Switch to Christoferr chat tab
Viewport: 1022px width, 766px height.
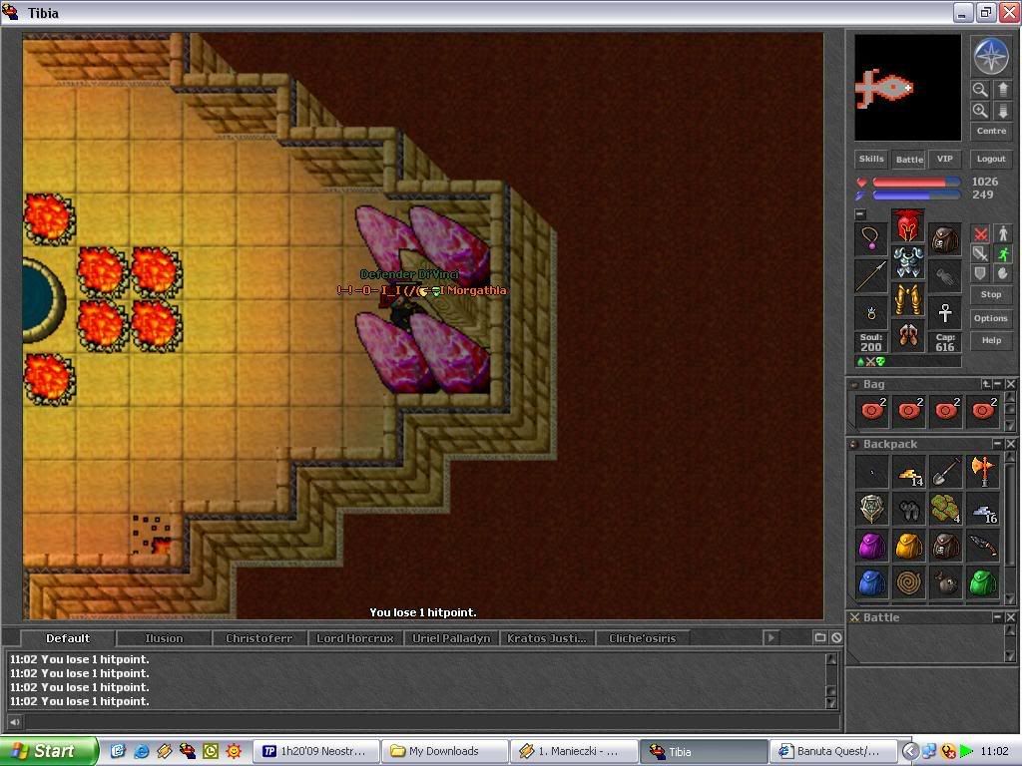tap(258, 638)
